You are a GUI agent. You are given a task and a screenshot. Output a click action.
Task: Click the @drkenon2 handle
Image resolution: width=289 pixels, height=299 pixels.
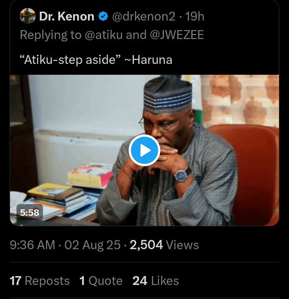(142, 16)
